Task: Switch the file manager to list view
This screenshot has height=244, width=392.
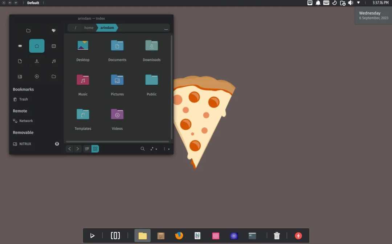Action: 87,149
